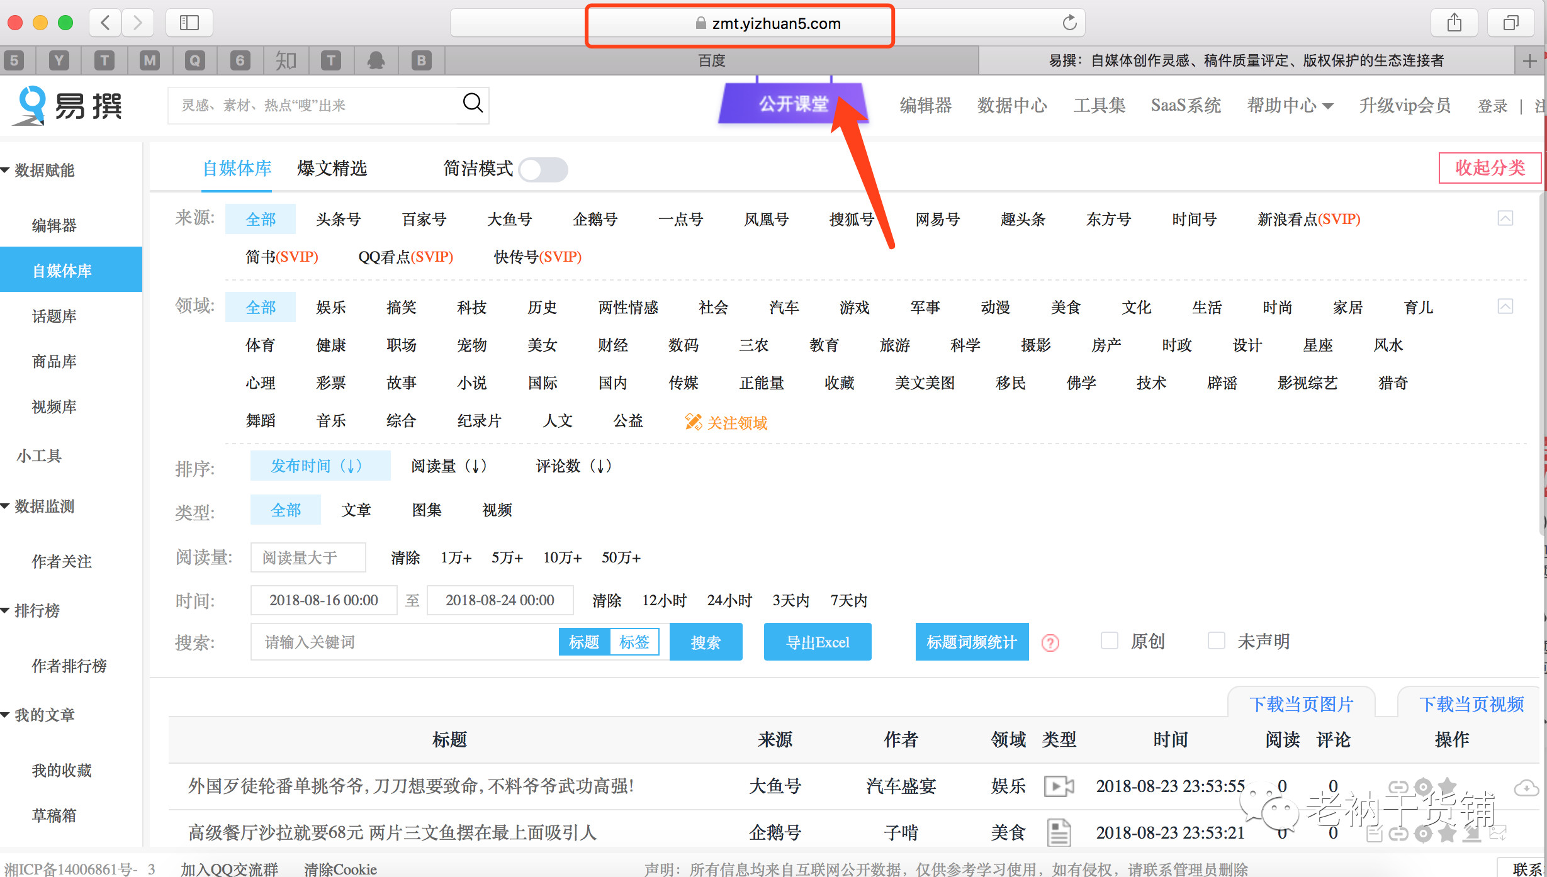Collapse the 领域 filter rows with the arrow icon
The height and width of the screenshot is (877, 1547).
(x=1505, y=306)
